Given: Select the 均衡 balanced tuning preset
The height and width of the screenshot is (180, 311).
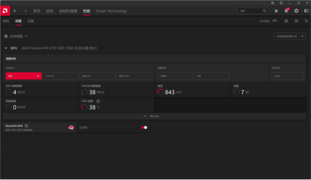Looking at the screenshot, I should pos(212,76).
